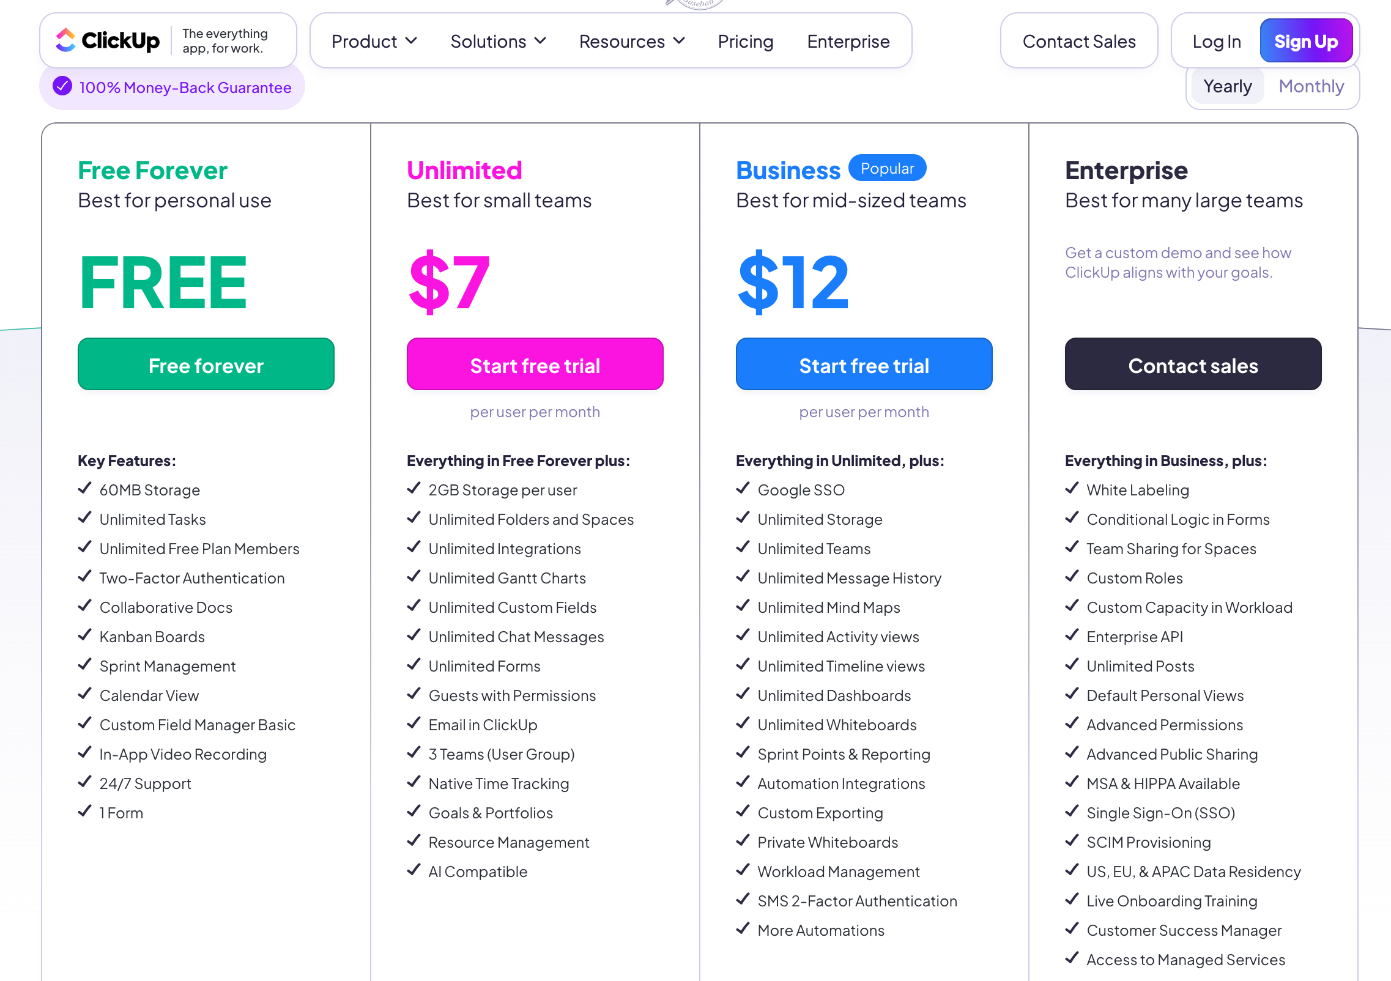Click the Popular badge next to Business

click(887, 169)
